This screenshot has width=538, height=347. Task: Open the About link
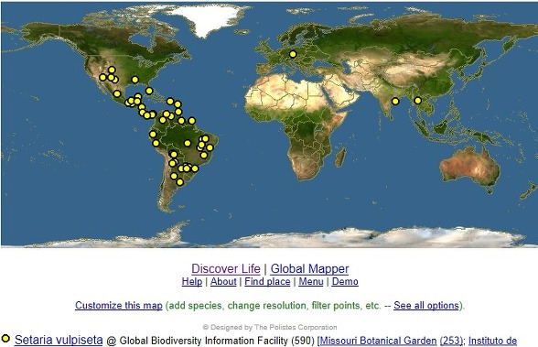pos(223,281)
